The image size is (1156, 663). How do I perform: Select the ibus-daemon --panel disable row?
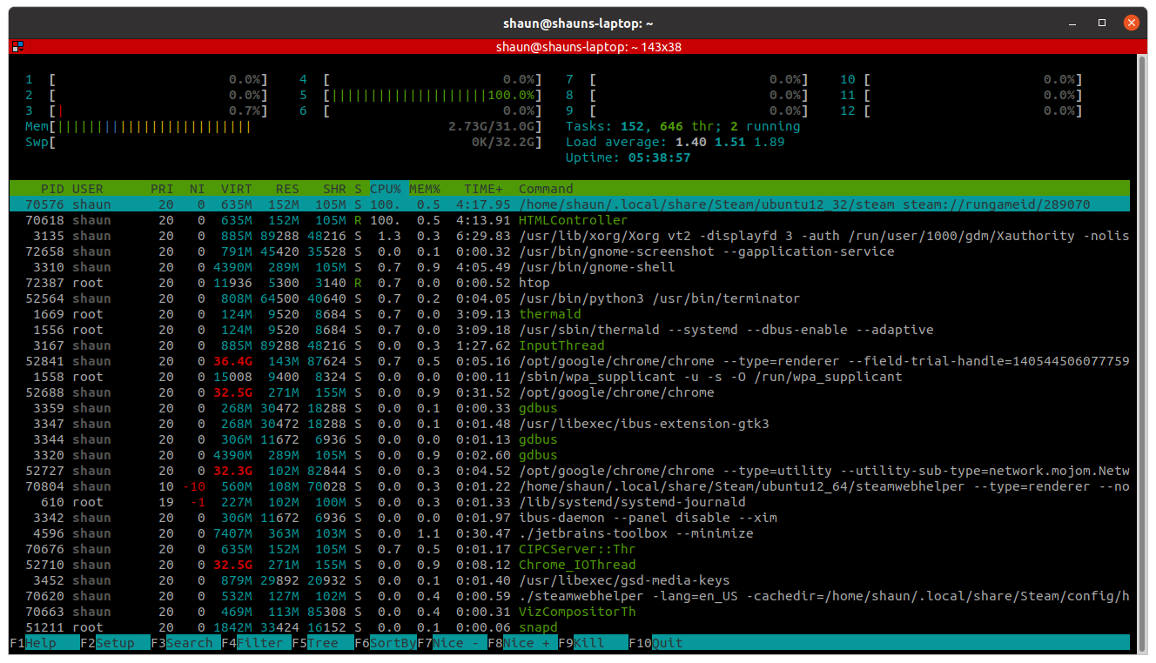pyautogui.click(x=569, y=518)
